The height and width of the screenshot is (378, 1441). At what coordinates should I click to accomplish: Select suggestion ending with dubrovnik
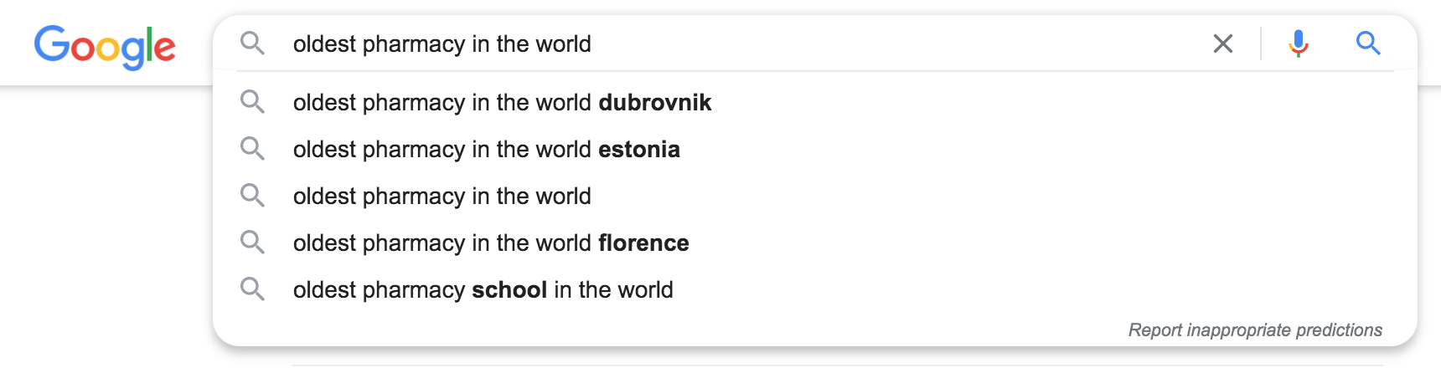[501, 102]
